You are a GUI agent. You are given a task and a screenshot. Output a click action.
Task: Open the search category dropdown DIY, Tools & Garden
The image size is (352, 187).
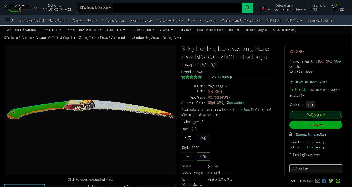coord(95,8)
